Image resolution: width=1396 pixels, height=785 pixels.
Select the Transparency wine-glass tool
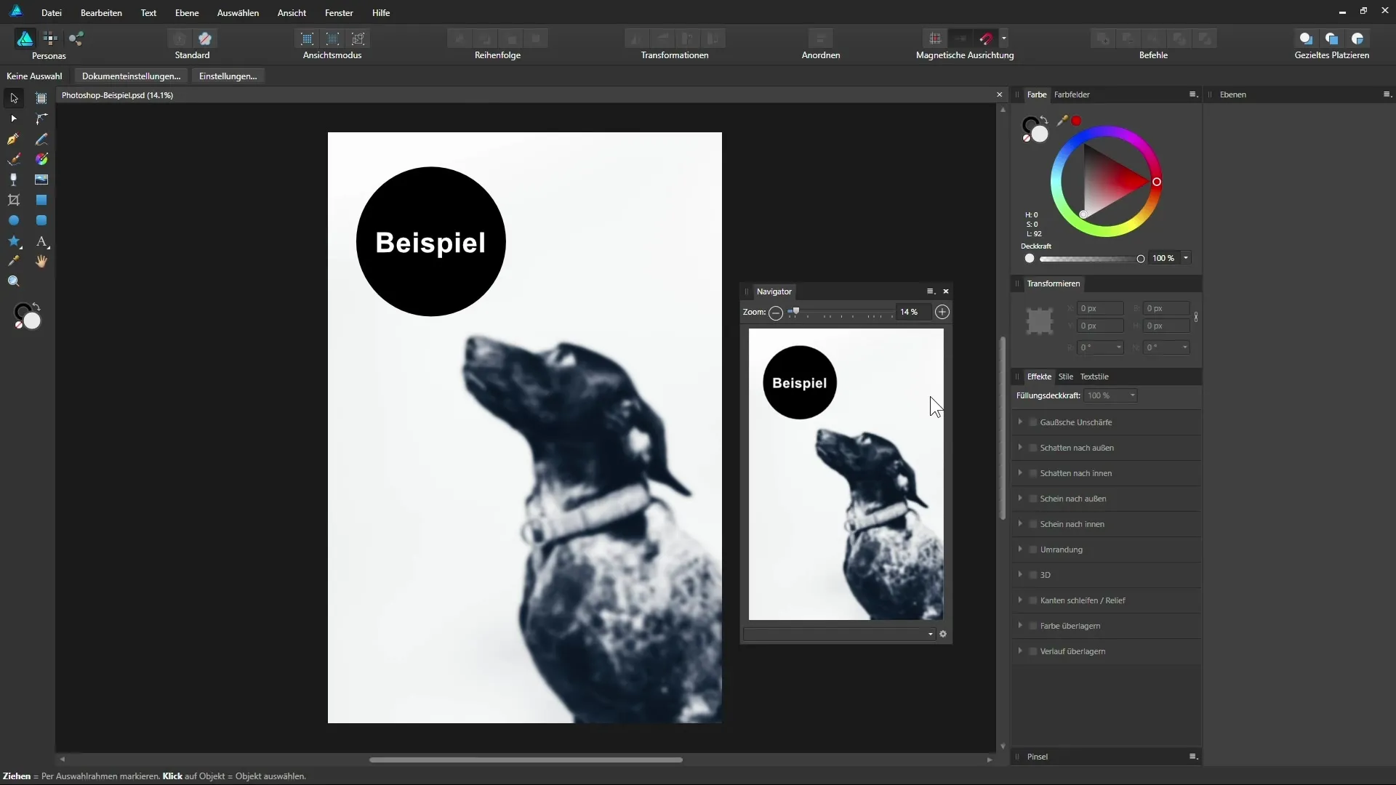click(14, 180)
